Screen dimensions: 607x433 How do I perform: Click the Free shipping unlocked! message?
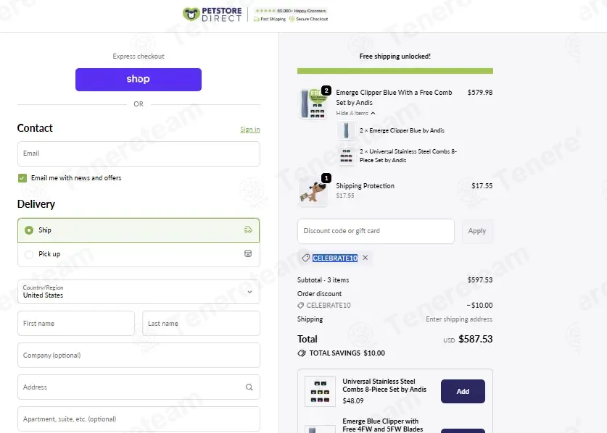395,56
